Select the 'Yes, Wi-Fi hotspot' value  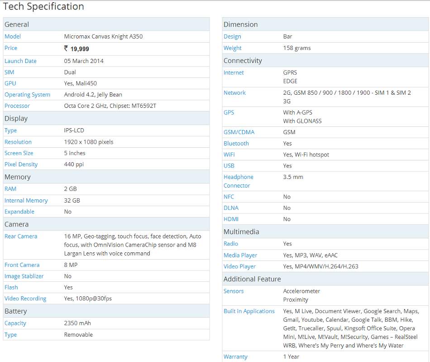click(x=306, y=155)
